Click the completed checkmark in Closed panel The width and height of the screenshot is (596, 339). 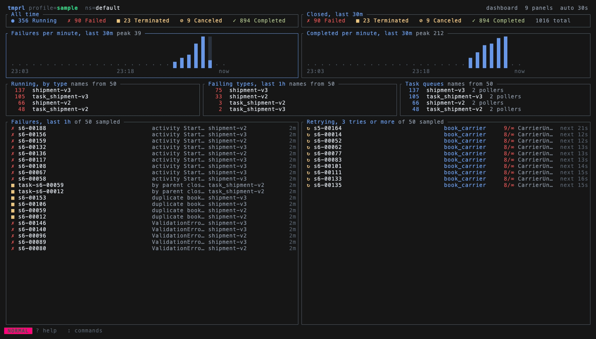(x=474, y=21)
